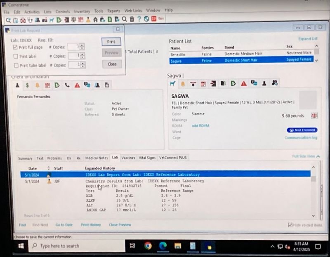The height and width of the screenshot is (257, 330).
Task: Open the scale weight toolbar icon
Action: tap(73, 20)
